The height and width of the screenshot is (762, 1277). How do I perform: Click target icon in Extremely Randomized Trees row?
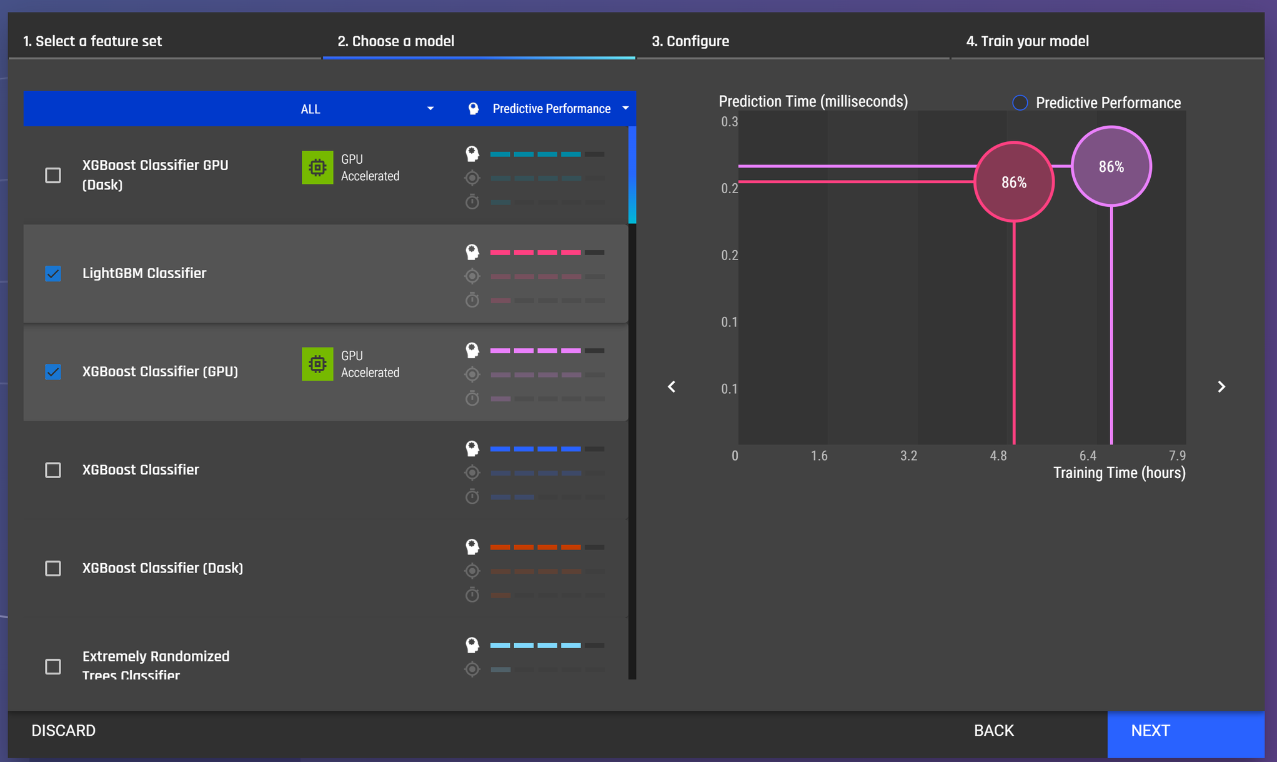point(472,669)
